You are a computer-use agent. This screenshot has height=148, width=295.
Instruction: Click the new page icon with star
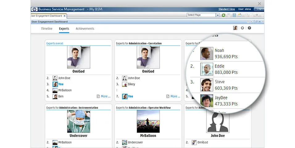pyautogui.click(x=239, y=15)
